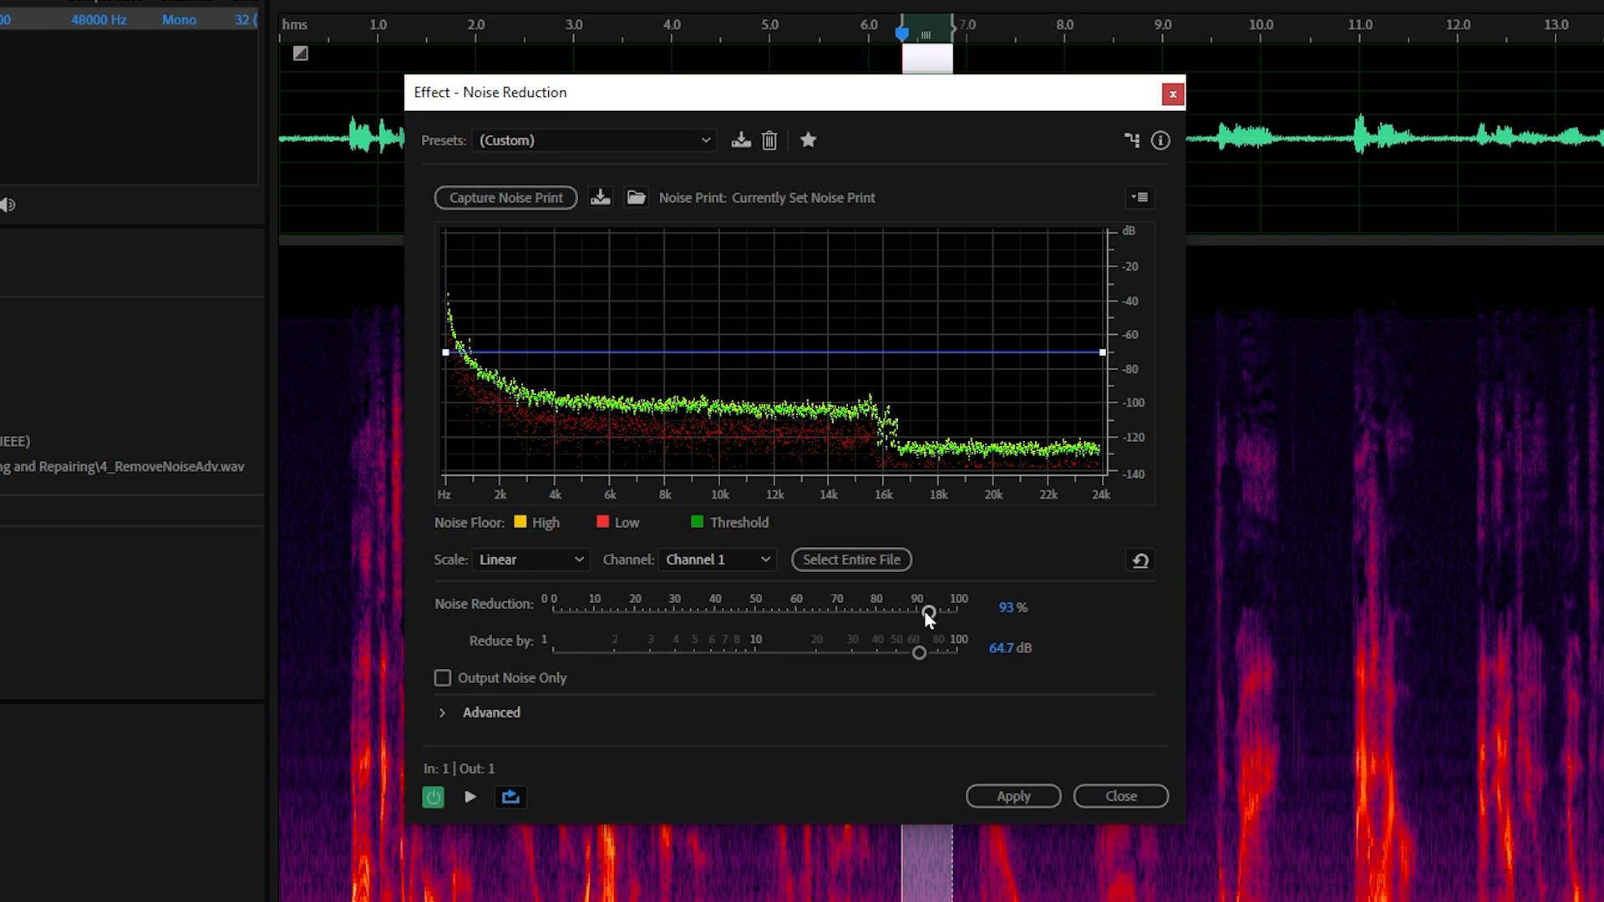
Task: Open the Channel 1 dropdown
Action: 718,560
